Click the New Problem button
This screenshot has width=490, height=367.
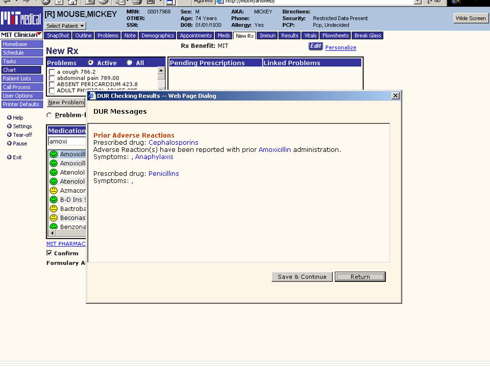tap(66, 102)
